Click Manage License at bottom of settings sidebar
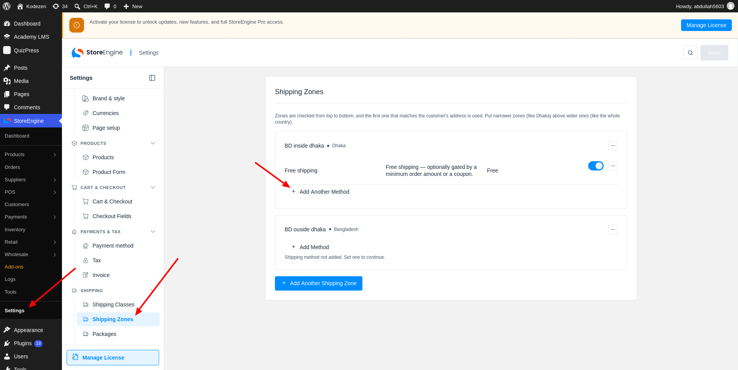Screen dimensions: 738x370 (x=113, y=358)
